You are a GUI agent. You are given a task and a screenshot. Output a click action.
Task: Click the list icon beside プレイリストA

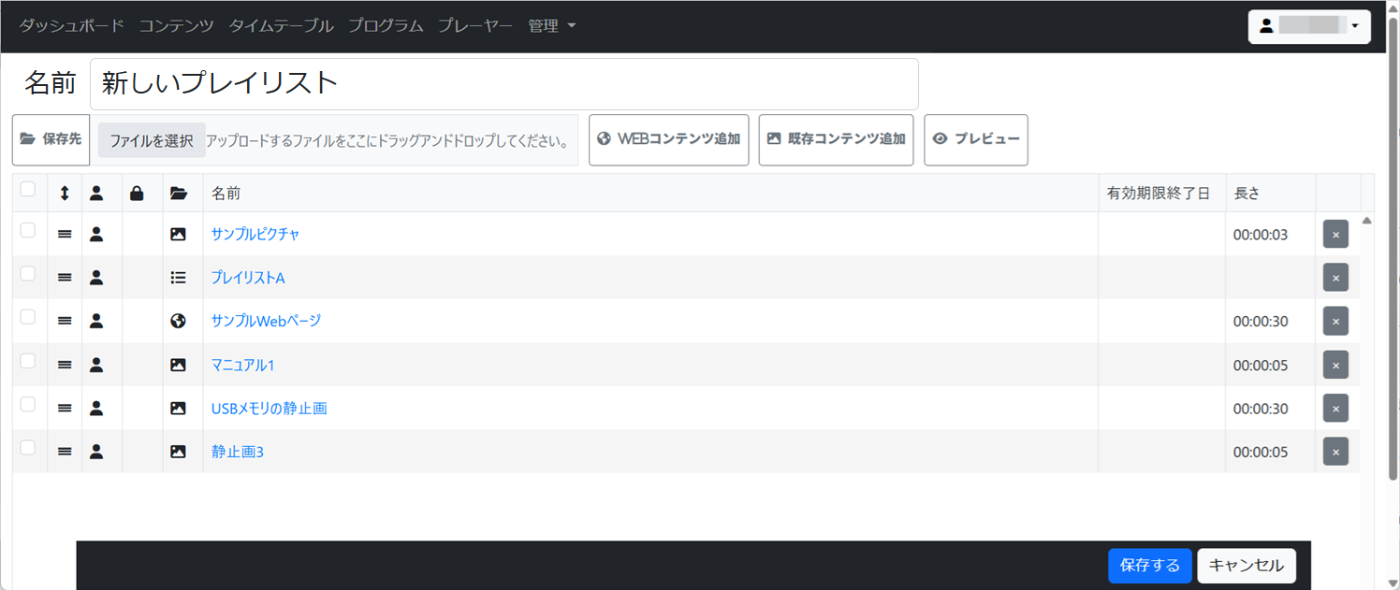178,278
